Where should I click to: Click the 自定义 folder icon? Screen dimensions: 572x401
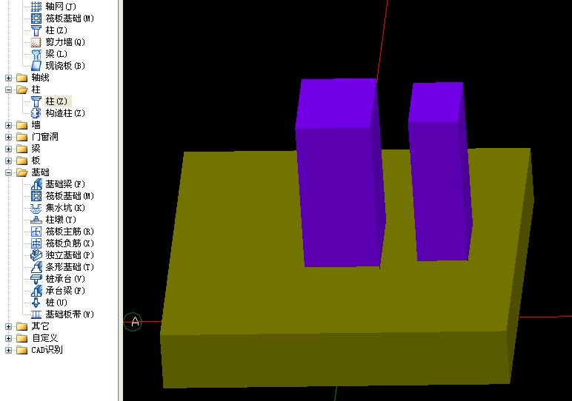tap(22, 338)
